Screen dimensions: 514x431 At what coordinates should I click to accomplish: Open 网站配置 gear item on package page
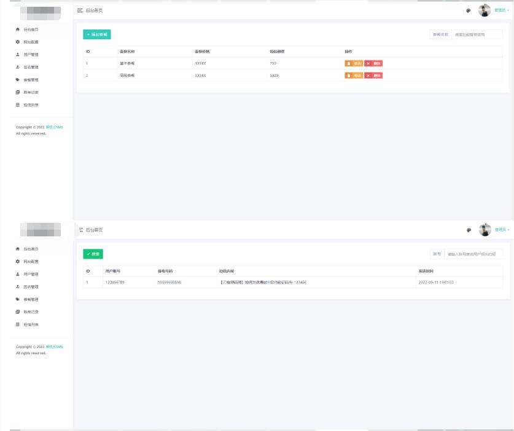click(x=31, y=42)
